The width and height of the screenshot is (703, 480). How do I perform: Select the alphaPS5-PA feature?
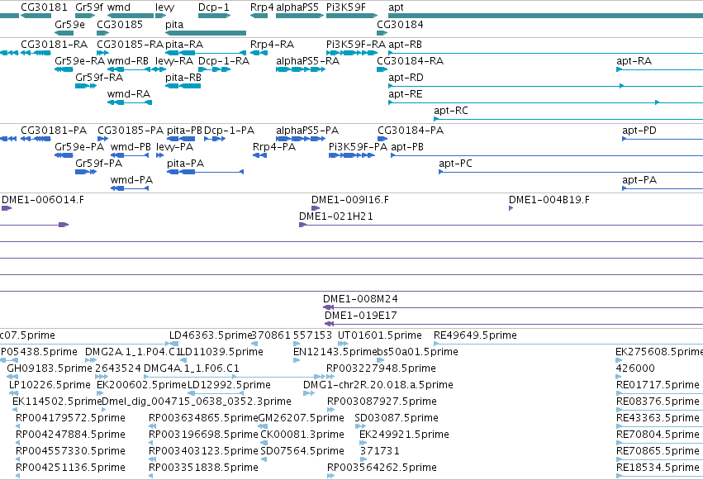pos(301,139)
